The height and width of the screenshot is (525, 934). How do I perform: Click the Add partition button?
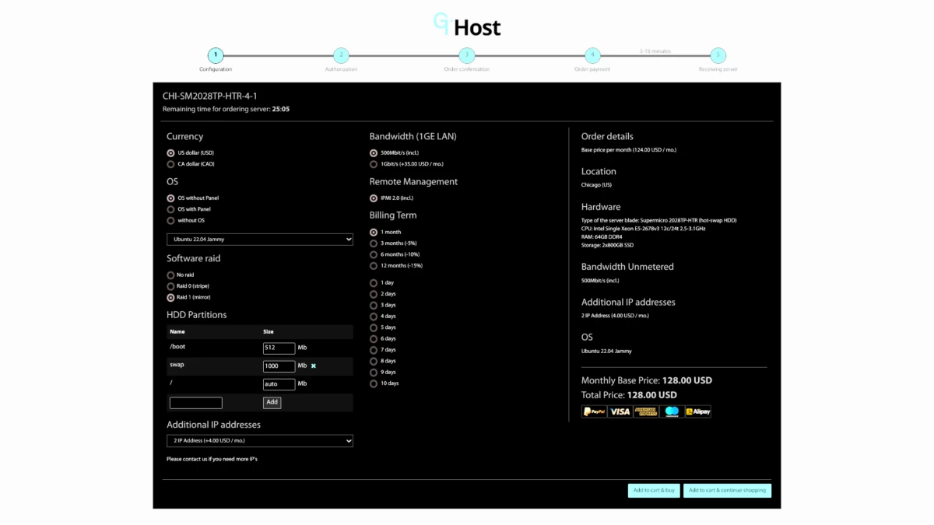(272, 403)
